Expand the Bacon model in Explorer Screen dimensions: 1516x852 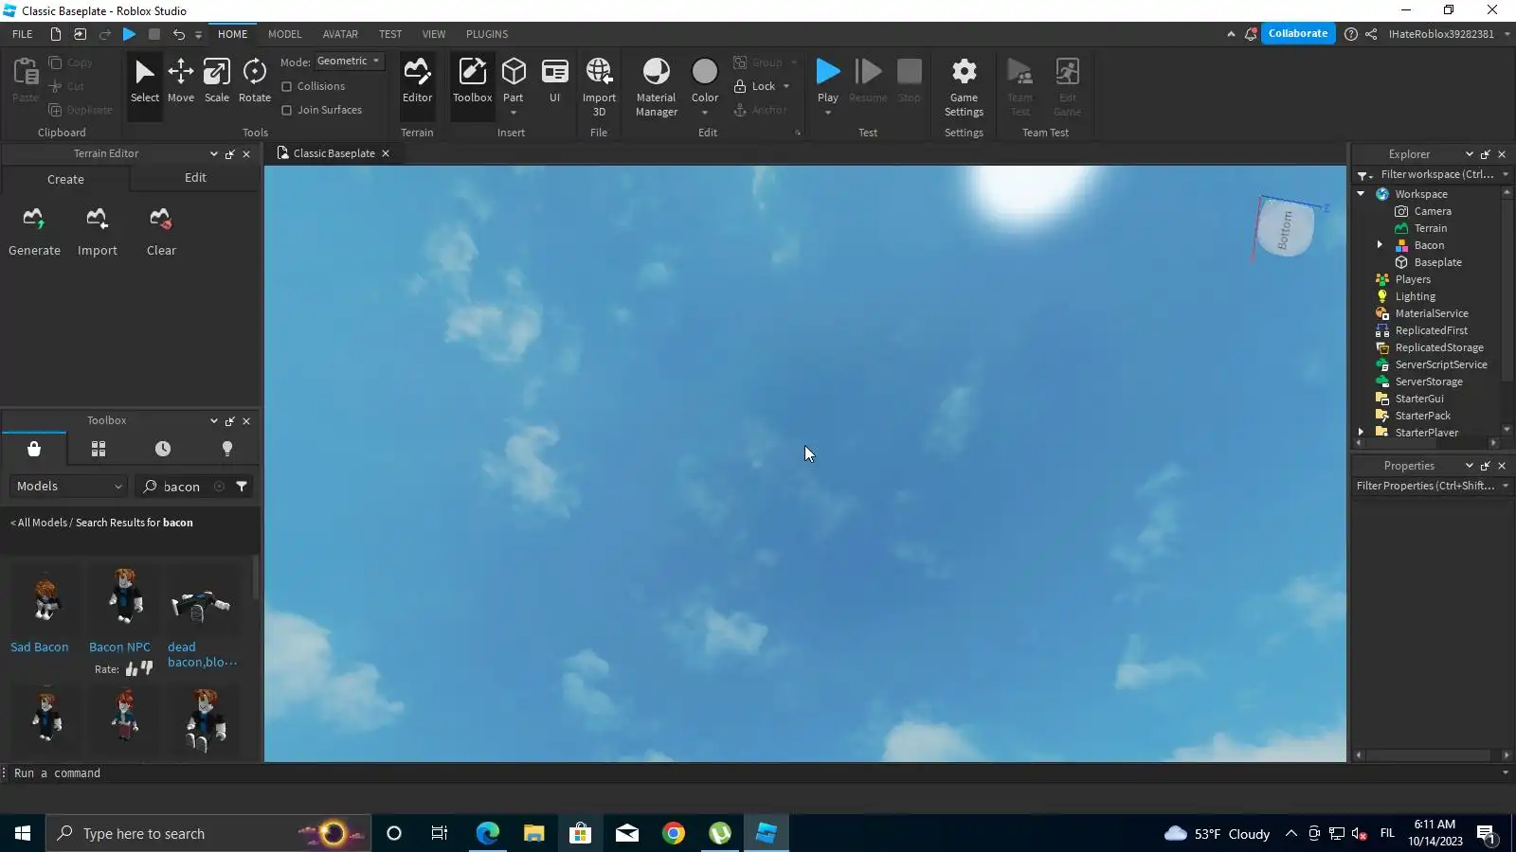coord(1380,245)
